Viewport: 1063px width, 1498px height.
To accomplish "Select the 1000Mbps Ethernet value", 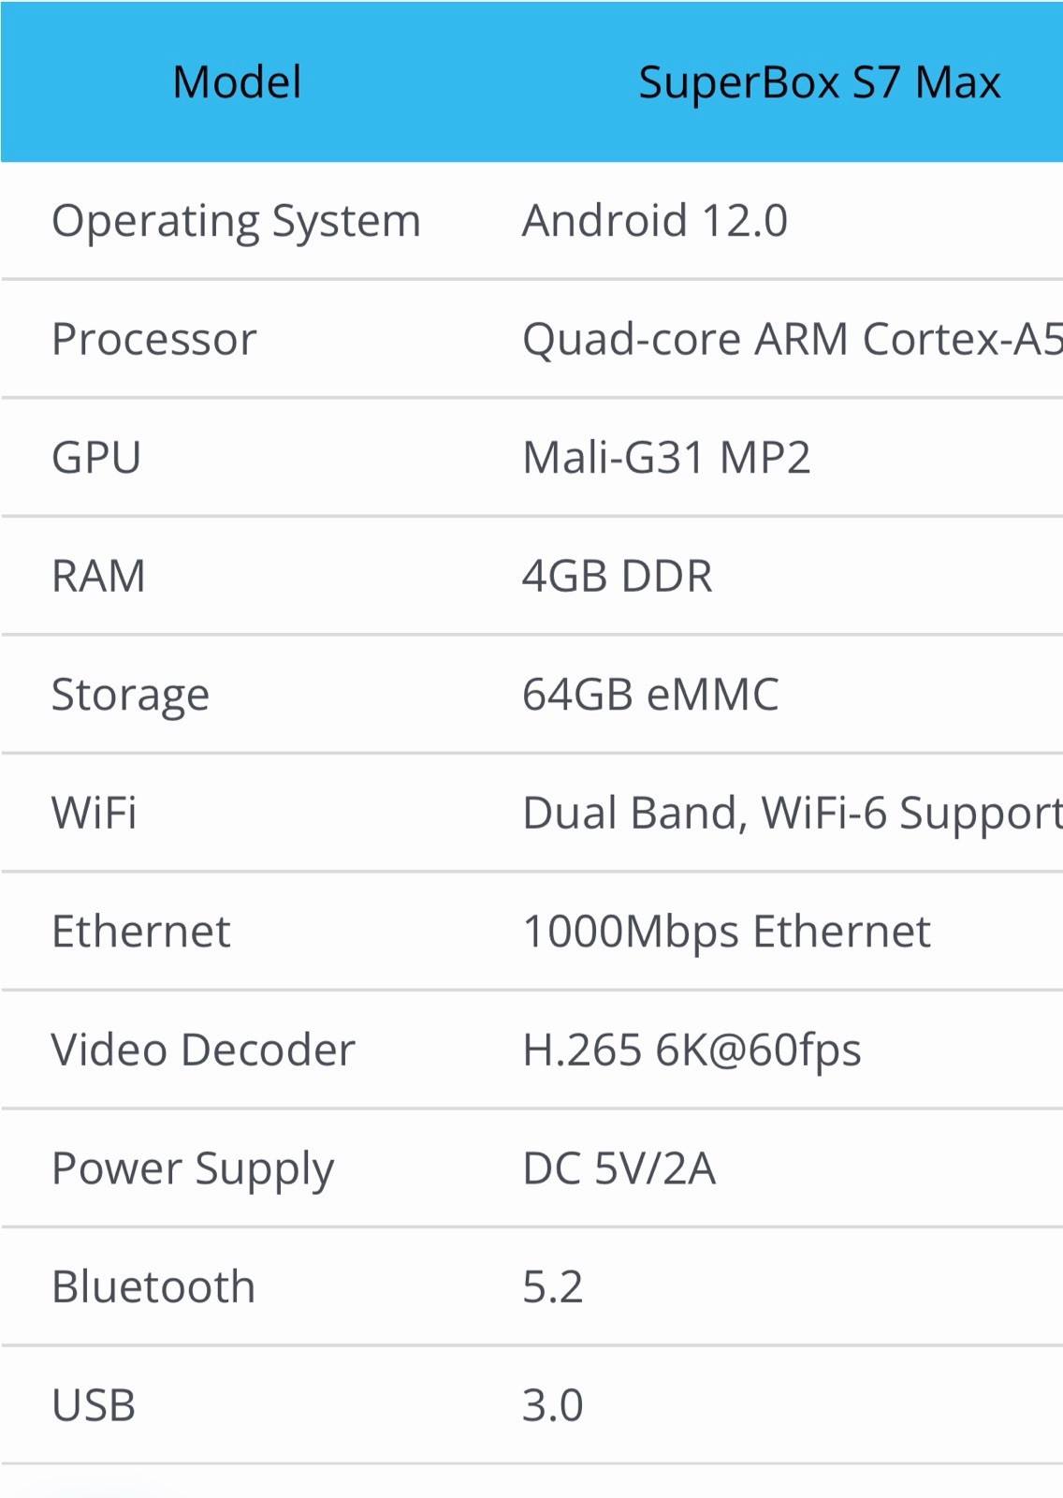I will tap(726, 933).
